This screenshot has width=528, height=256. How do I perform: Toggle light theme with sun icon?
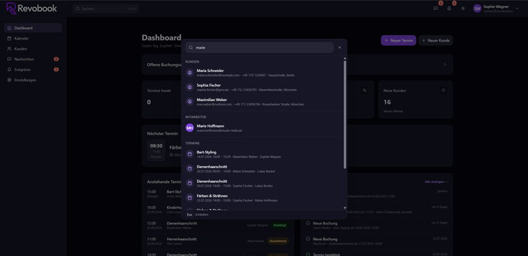(463, 9)
